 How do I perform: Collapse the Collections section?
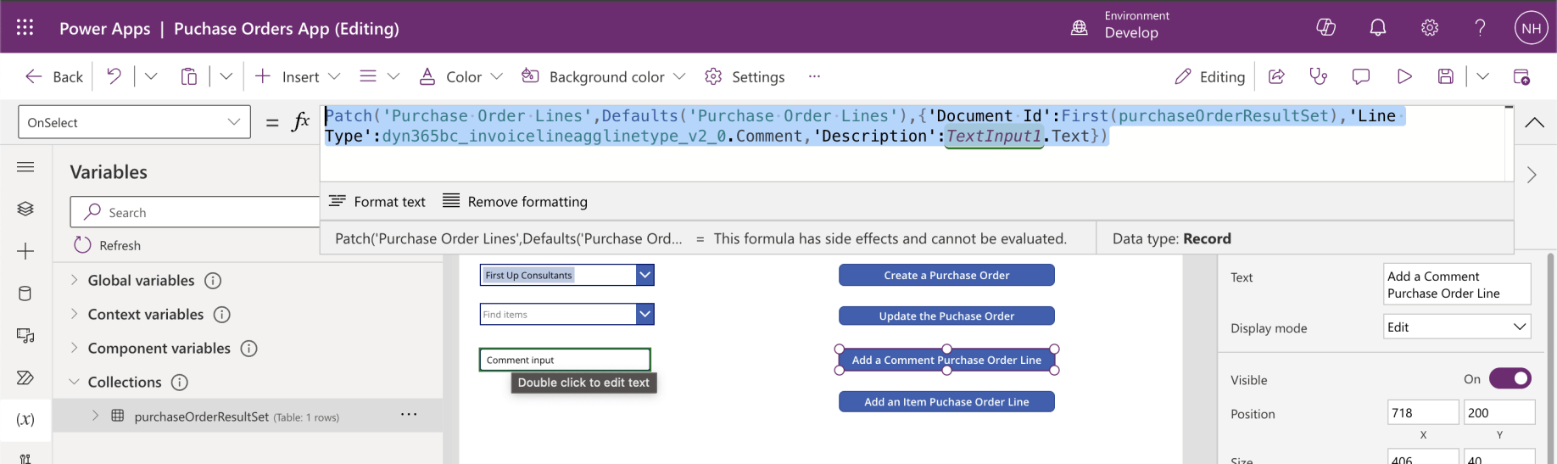(x=75, y=382)
